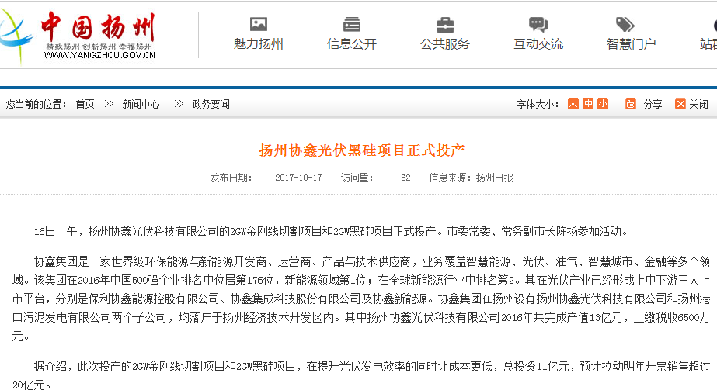Click the article title 扬州协鑫光伏黑硅项目正式投产
Viewport: 717px width, 390px height.
361,150
